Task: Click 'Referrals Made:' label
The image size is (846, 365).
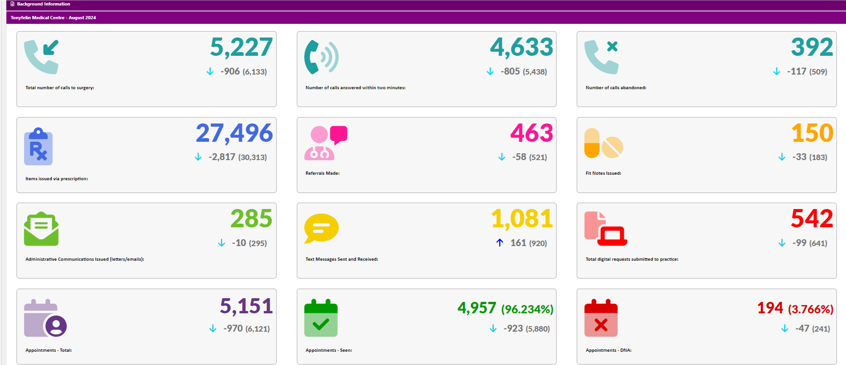Action: pyautogui.click(x=322, y=173)
